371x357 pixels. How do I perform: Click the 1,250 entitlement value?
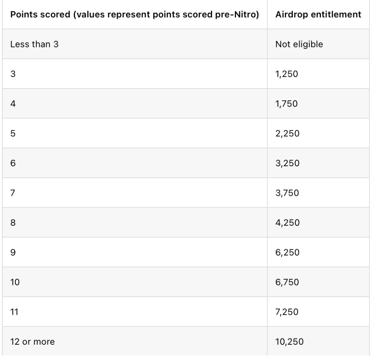click(x=287, y=74)
